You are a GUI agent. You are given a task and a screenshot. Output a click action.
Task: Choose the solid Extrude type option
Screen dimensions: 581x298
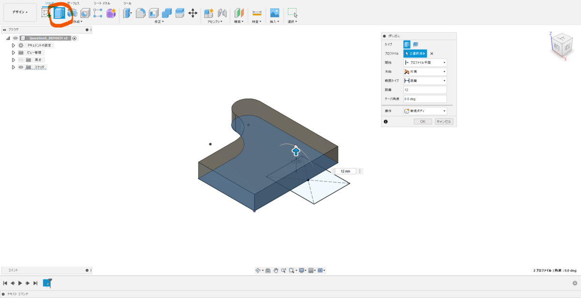point(407,44)
